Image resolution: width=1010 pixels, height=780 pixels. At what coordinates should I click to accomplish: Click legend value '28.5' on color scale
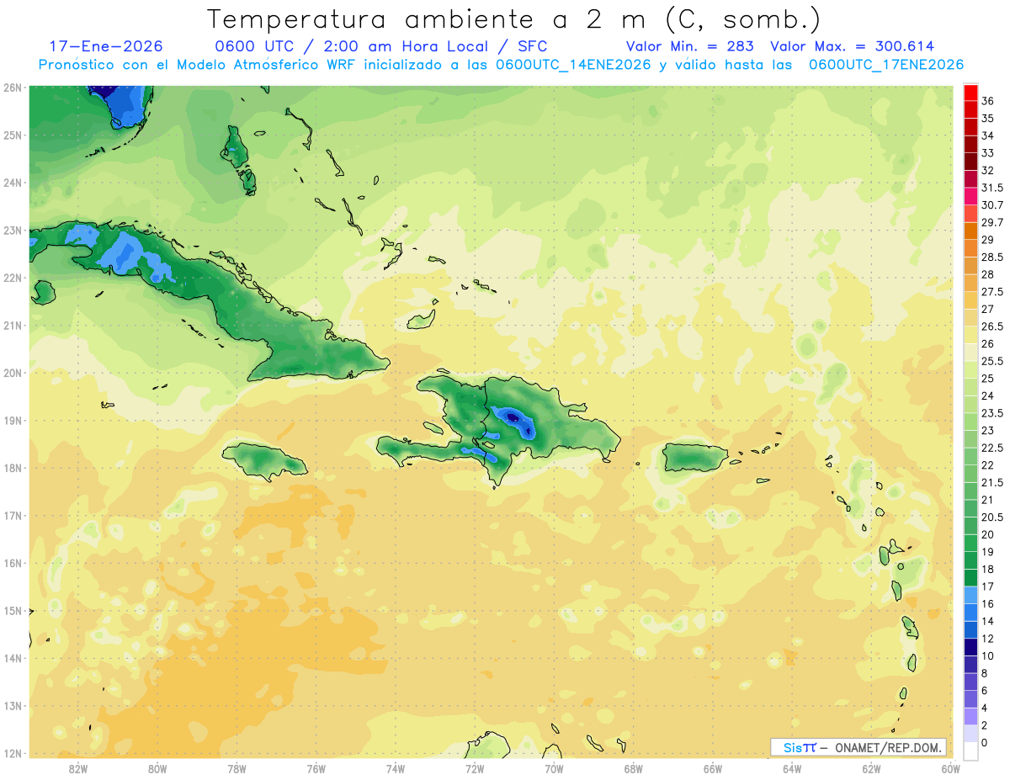tap(992, 257)
